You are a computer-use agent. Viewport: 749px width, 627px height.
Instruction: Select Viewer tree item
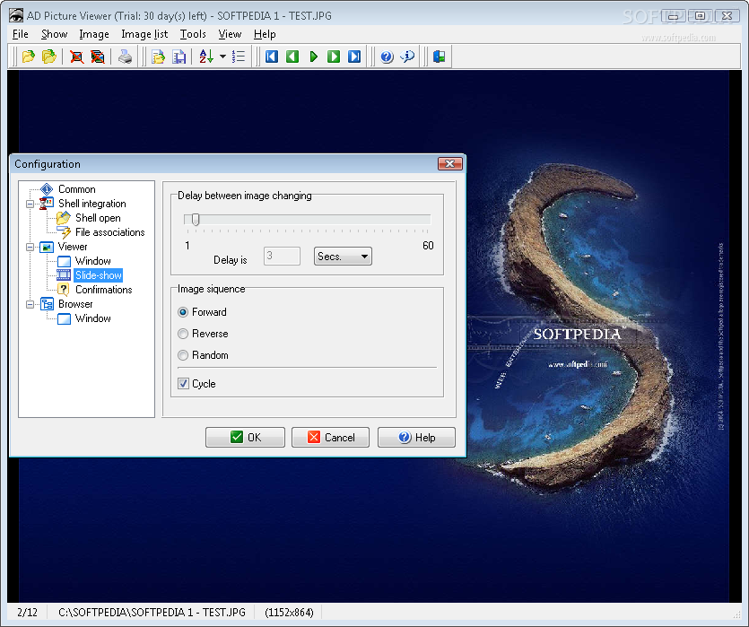pyautogui.click(x=73, y=247)
